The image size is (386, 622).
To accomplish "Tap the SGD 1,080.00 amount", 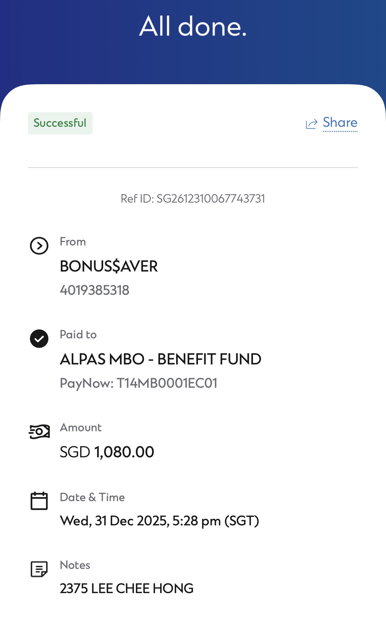I will [x=107, y=452].
